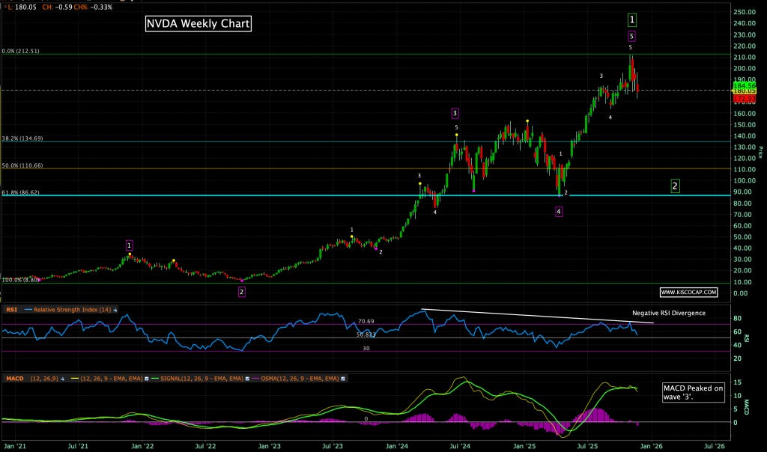The image size is (767, 452).
Task: Click the green SIGNAL line icon in legend
Action: click(154, 378)
